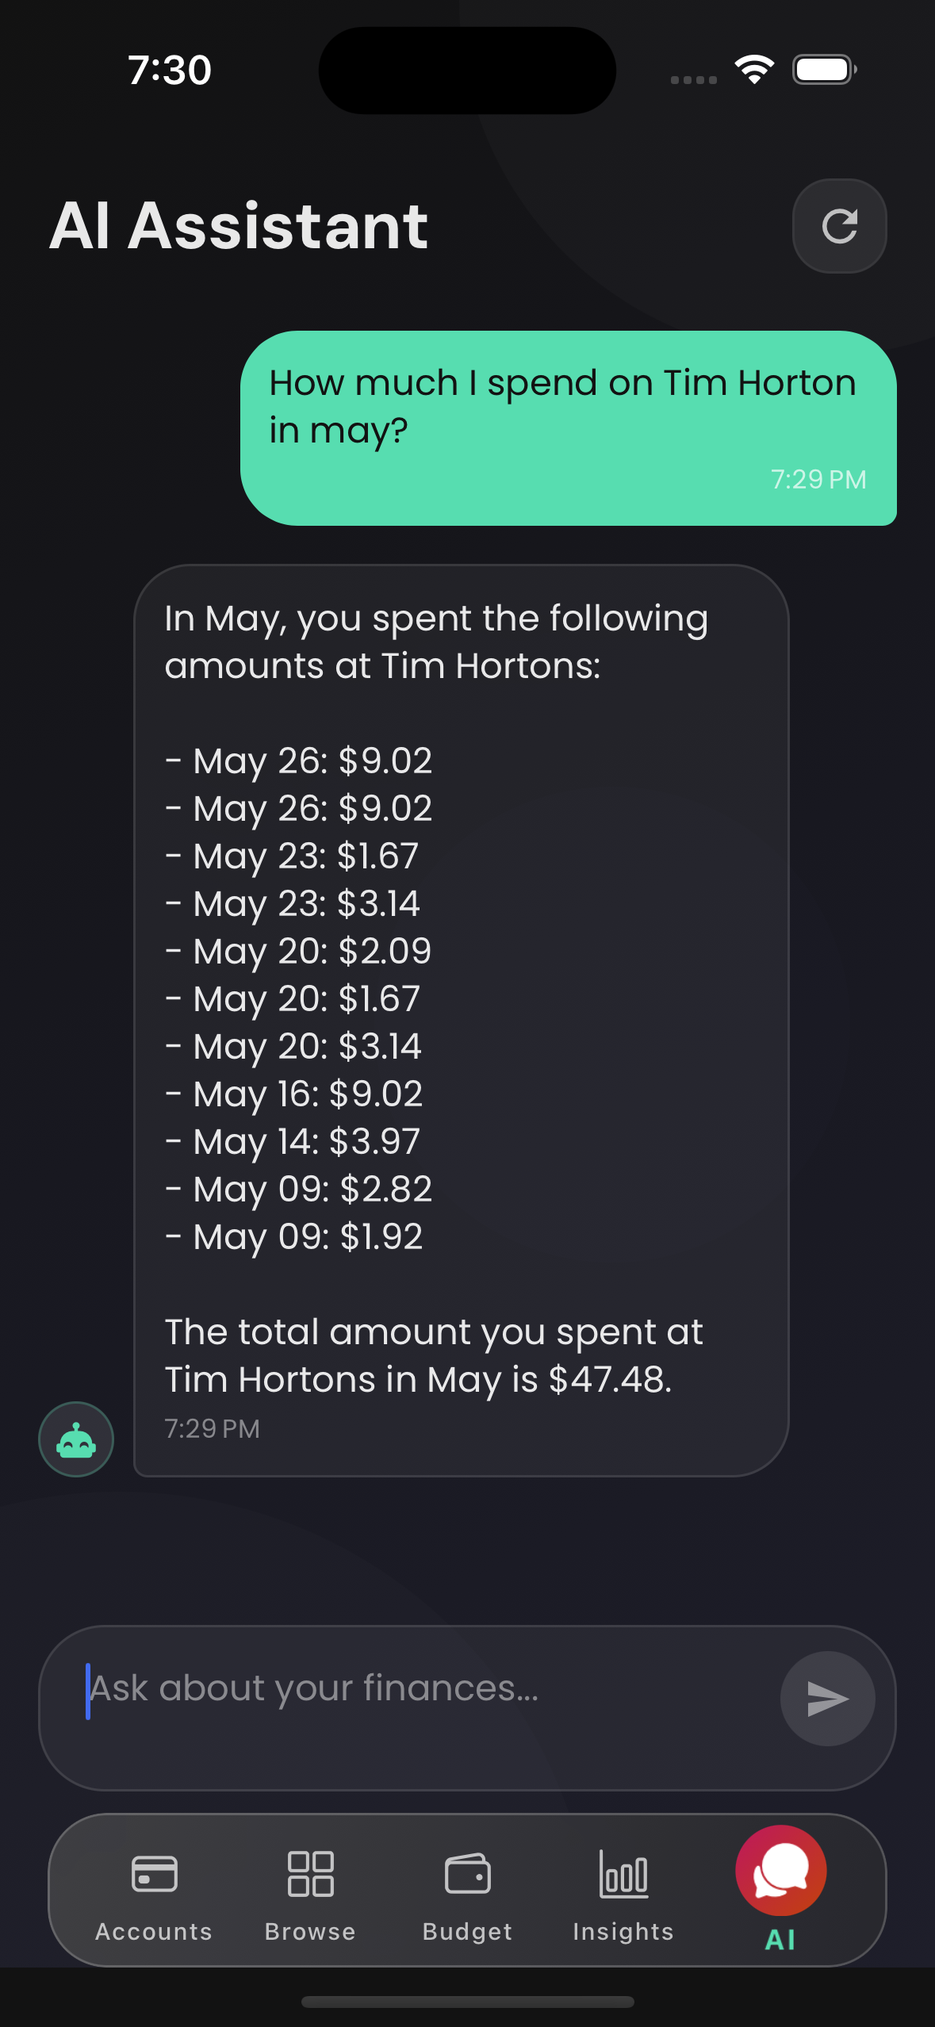
Task: Tap the Accounts card icon
Action: coord(154,1874)
